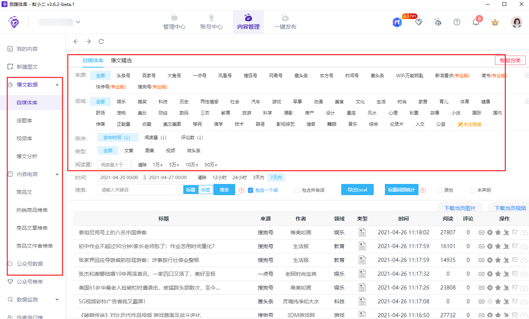Open the help question mark icon
This screenshot has height=319, width=529.
pyautogui.click(x=457, y=22)
